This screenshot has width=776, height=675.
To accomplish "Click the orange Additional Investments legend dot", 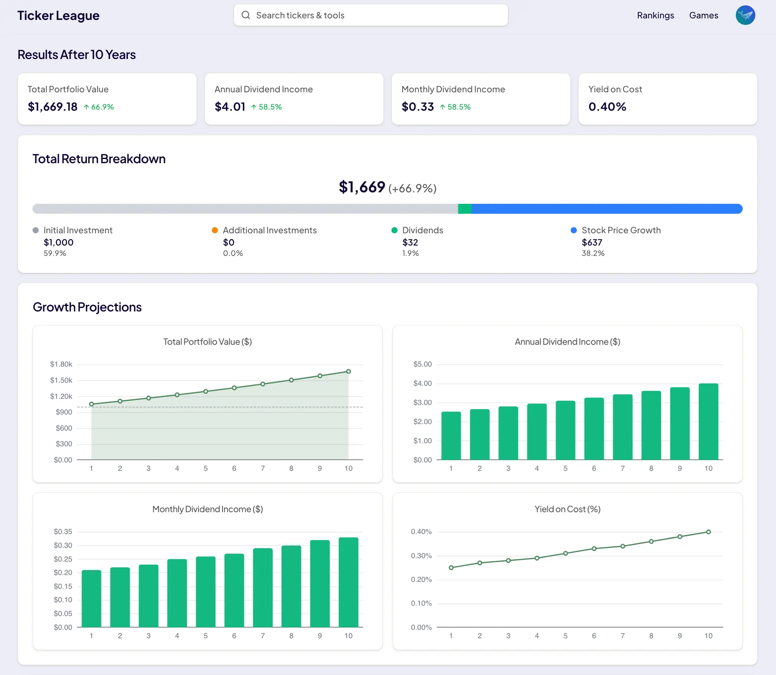I will (215, 230).
